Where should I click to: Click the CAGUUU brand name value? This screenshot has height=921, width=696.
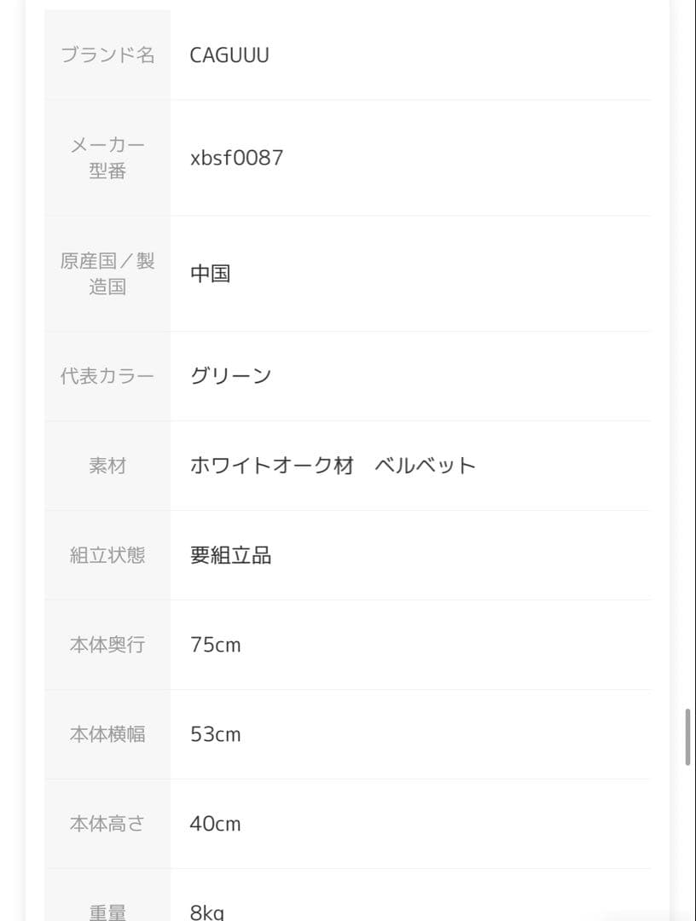click(229, 55)
